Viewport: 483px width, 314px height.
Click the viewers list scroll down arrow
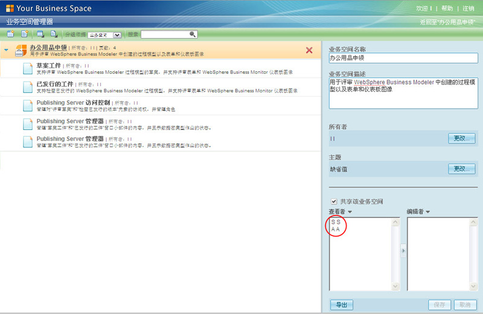395,286
